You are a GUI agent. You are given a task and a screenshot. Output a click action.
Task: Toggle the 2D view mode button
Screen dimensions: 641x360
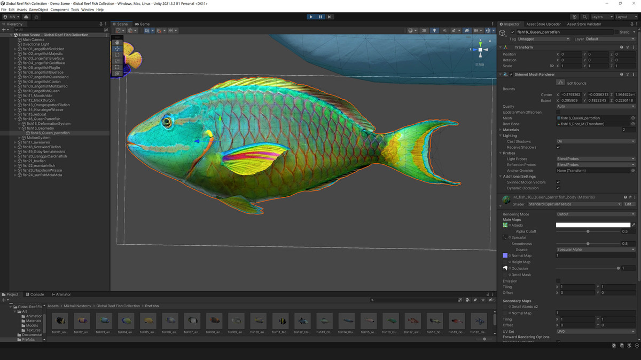point(424,30)
